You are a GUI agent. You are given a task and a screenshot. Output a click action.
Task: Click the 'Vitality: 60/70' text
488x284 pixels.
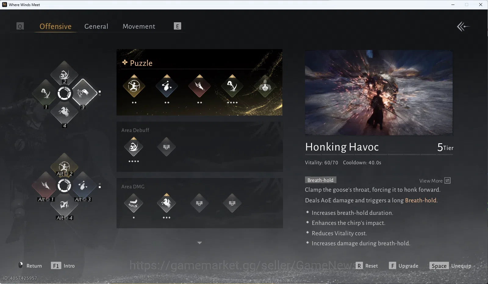[x=321, y=163]
